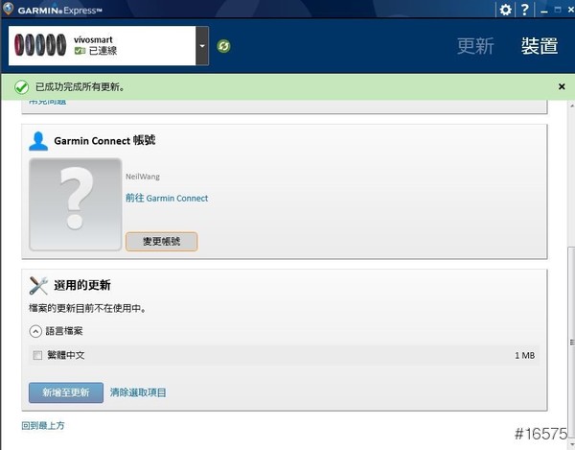Click the vivosmart device bands image
The image size is (575, 450).
[40, 45]
